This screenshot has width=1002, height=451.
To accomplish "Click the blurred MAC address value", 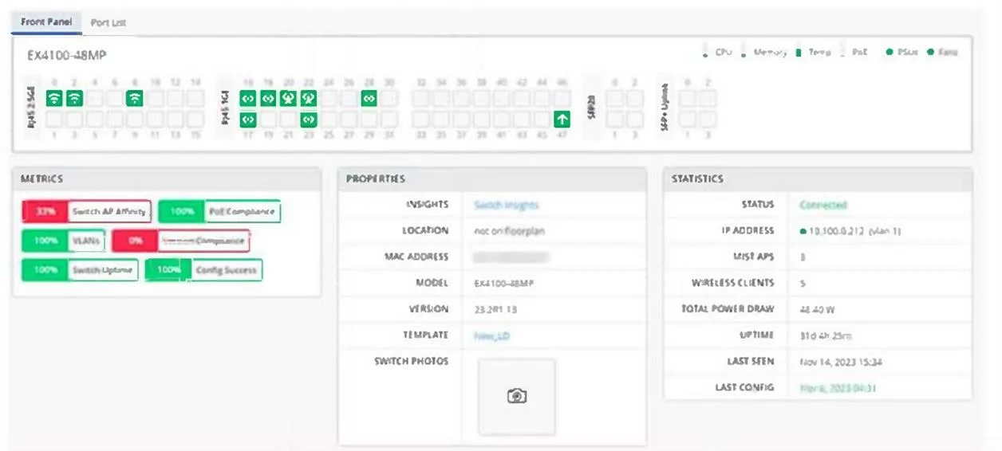I will pyautogui.click(x=511, y=257).
